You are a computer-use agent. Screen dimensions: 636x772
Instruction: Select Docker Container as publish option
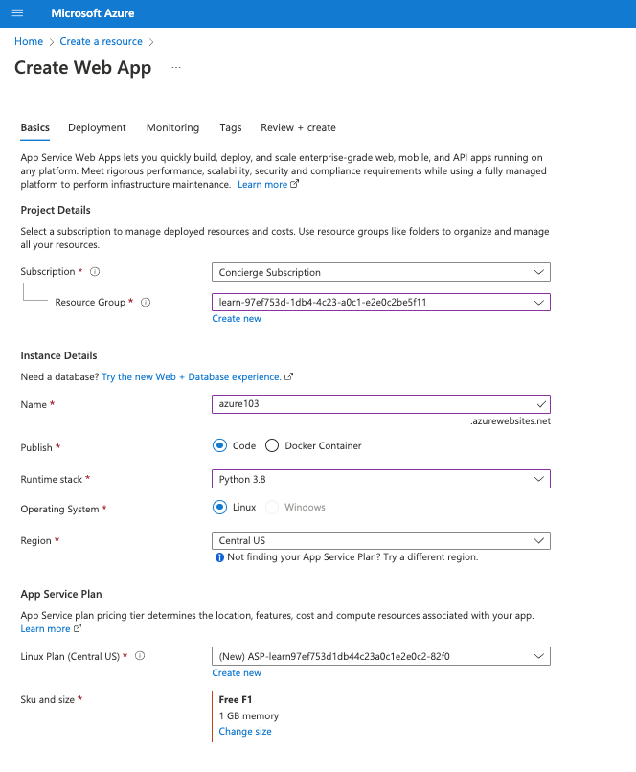(x=270, y=445)
